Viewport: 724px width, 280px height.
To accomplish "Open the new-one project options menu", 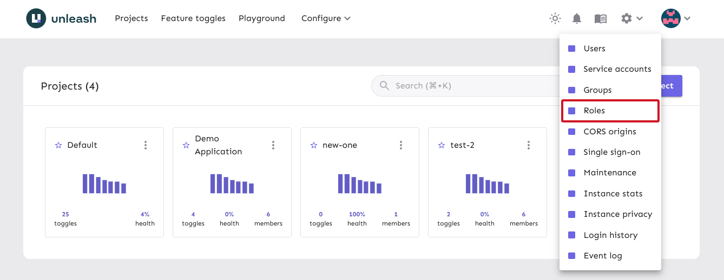I will (x=401, y=145).
